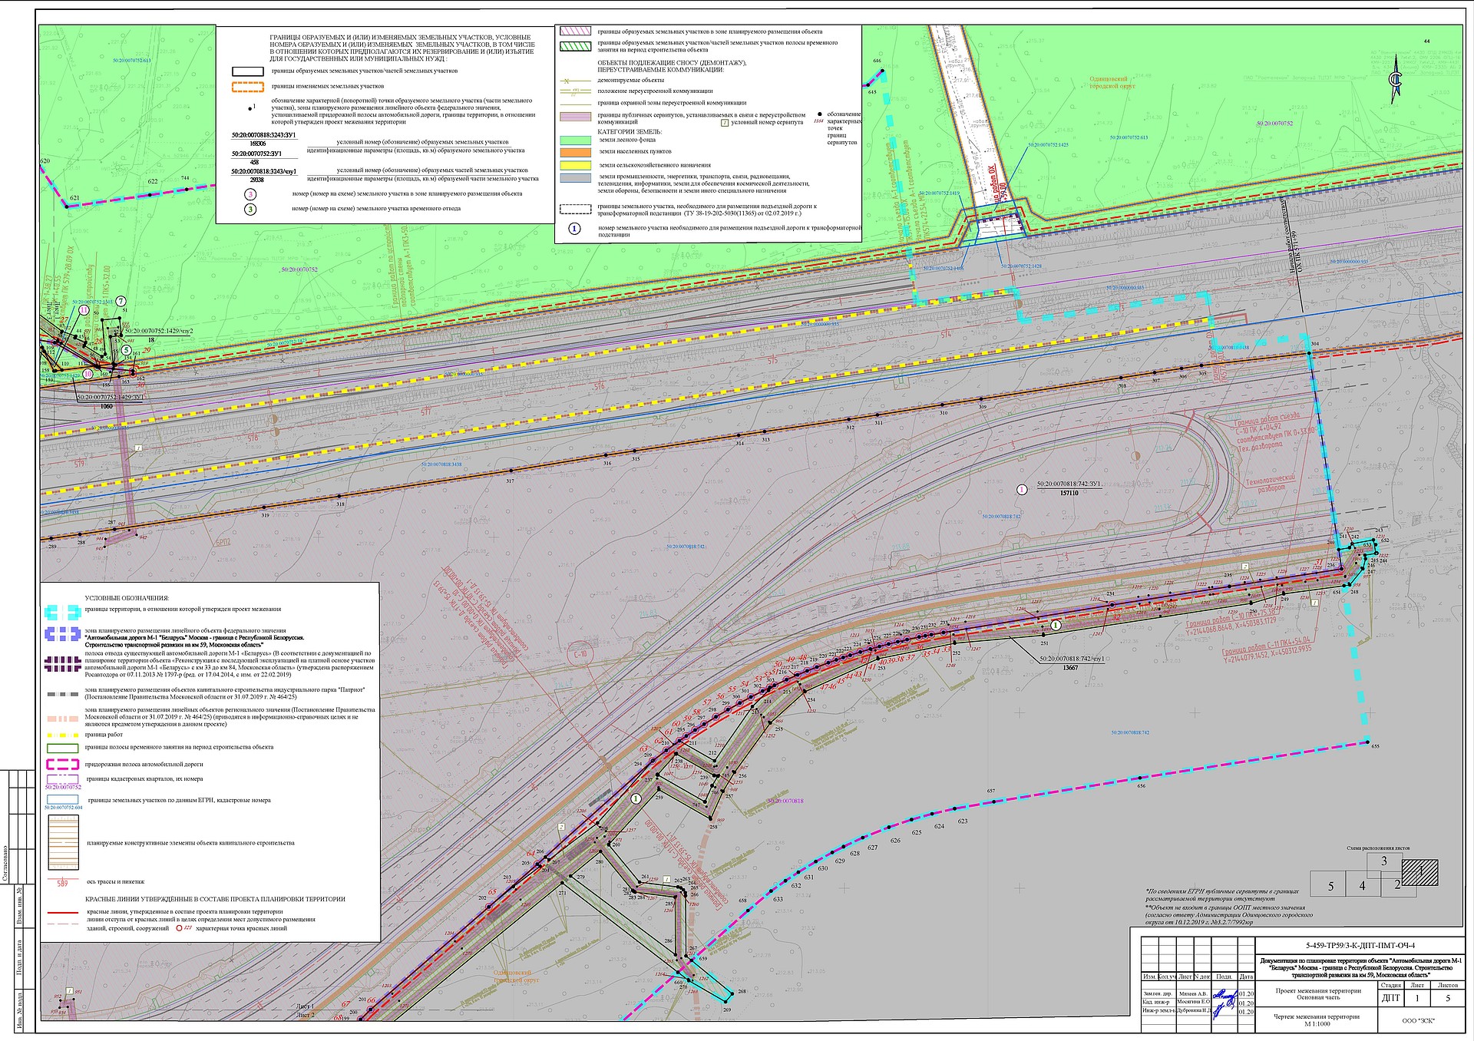
Task: Click the blue-violet dashed federal zone legend symbol
Action: pos(62,634)
